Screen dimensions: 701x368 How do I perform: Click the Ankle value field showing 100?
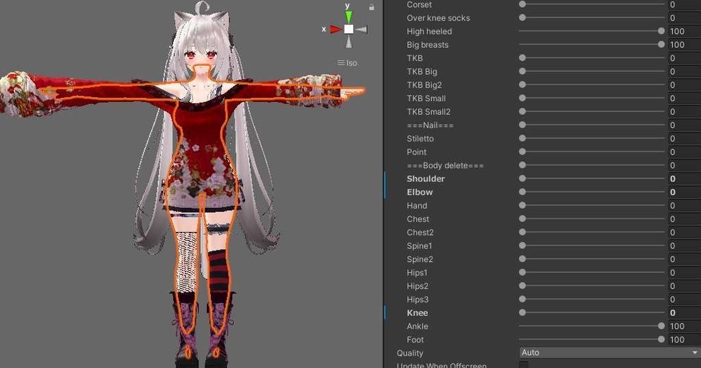point(685,326)
